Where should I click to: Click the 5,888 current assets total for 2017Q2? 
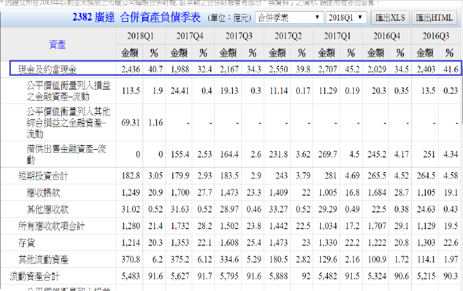pyautogui.click(x=278, y=276)
